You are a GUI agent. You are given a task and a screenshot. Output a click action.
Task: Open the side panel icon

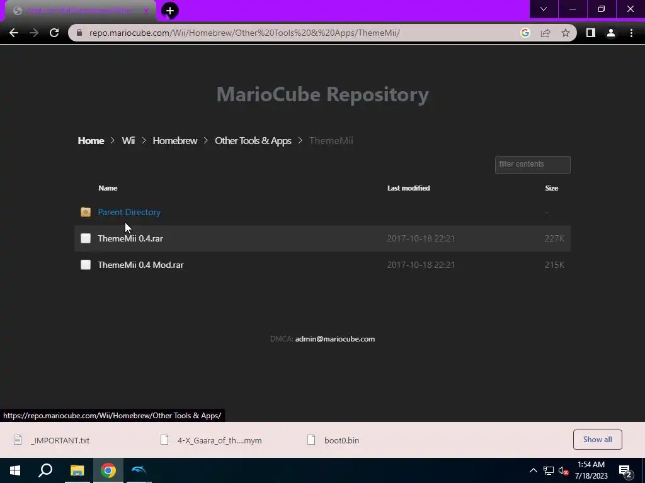[591, 33]
